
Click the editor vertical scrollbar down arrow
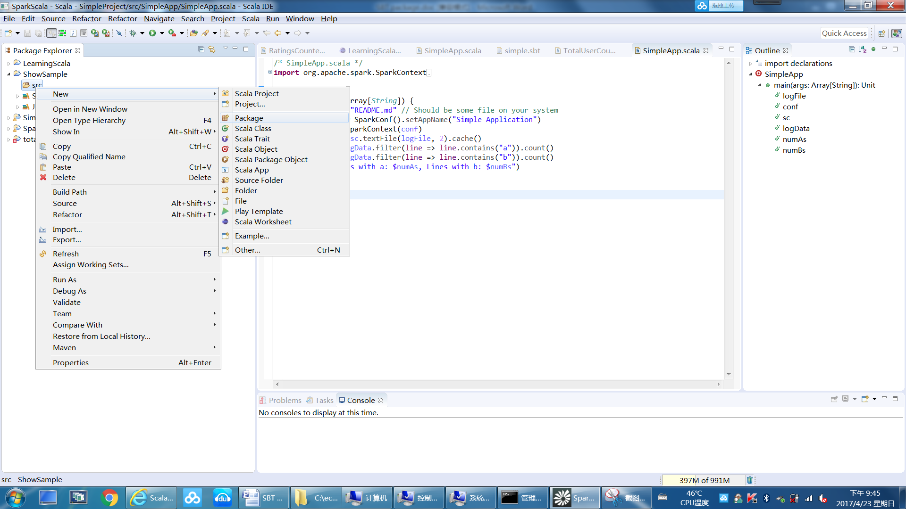point(729,374)
